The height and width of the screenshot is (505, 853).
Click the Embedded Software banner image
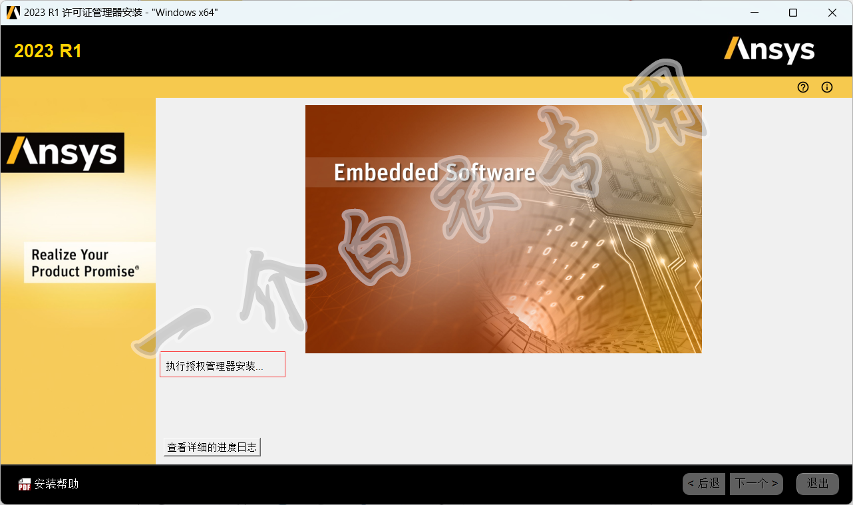coord(504,229)
